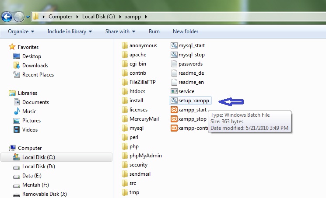326x198 pixels.
Task: Open the Include in library menu
Action: coord(70,31)
